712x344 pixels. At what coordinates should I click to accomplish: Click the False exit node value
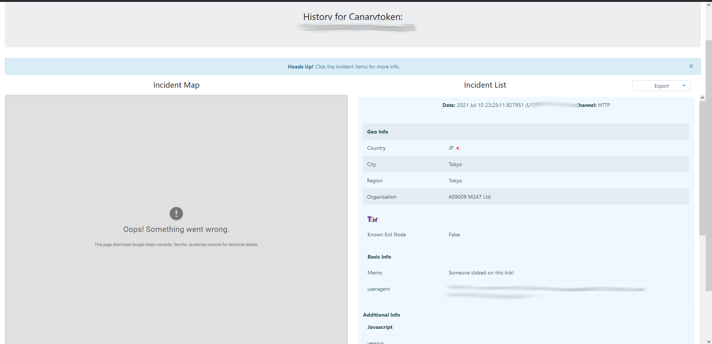pos(454,235)
